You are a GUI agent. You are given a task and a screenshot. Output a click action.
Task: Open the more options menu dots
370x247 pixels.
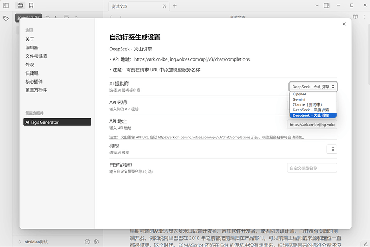364,17
